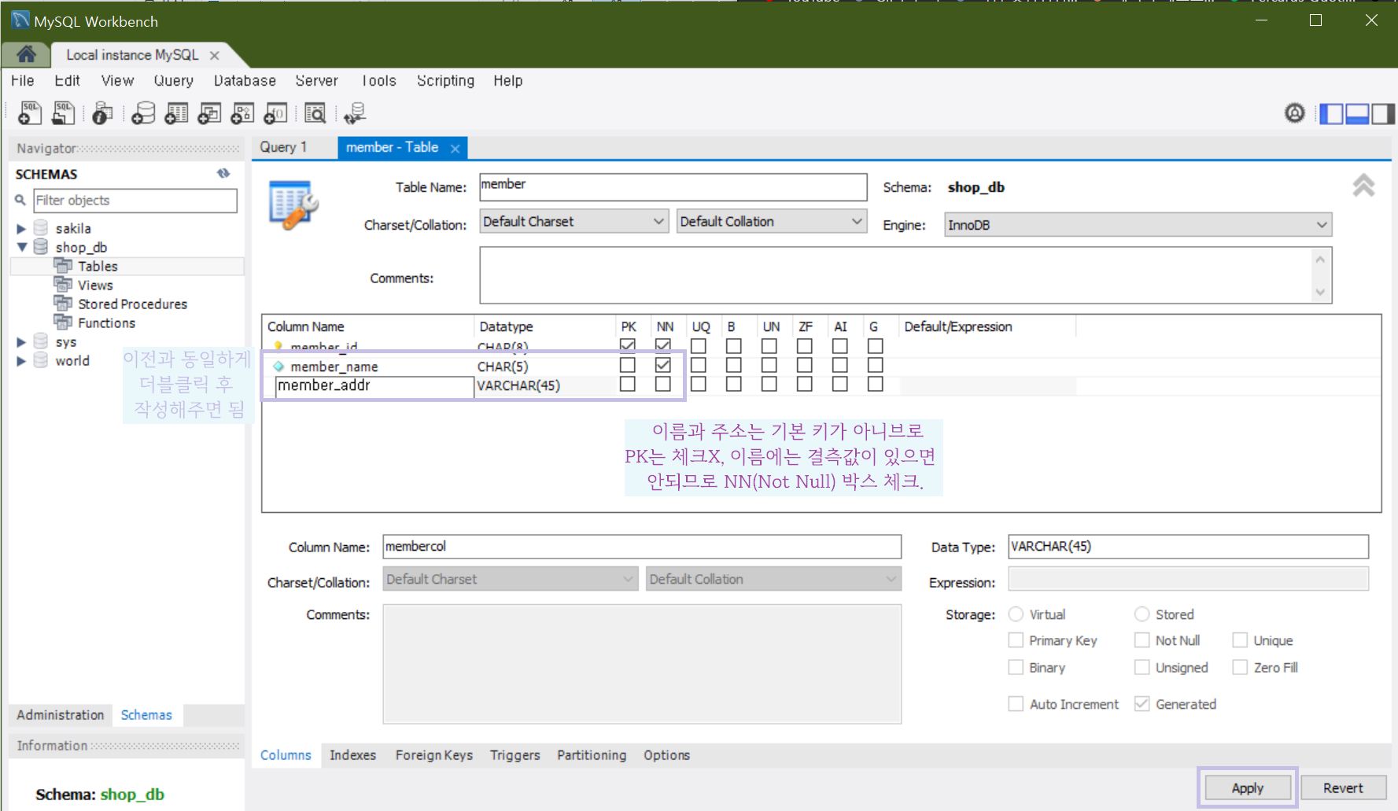
Task: Click the world database icon
Action: pyautogui.click(x=41, y=360)
